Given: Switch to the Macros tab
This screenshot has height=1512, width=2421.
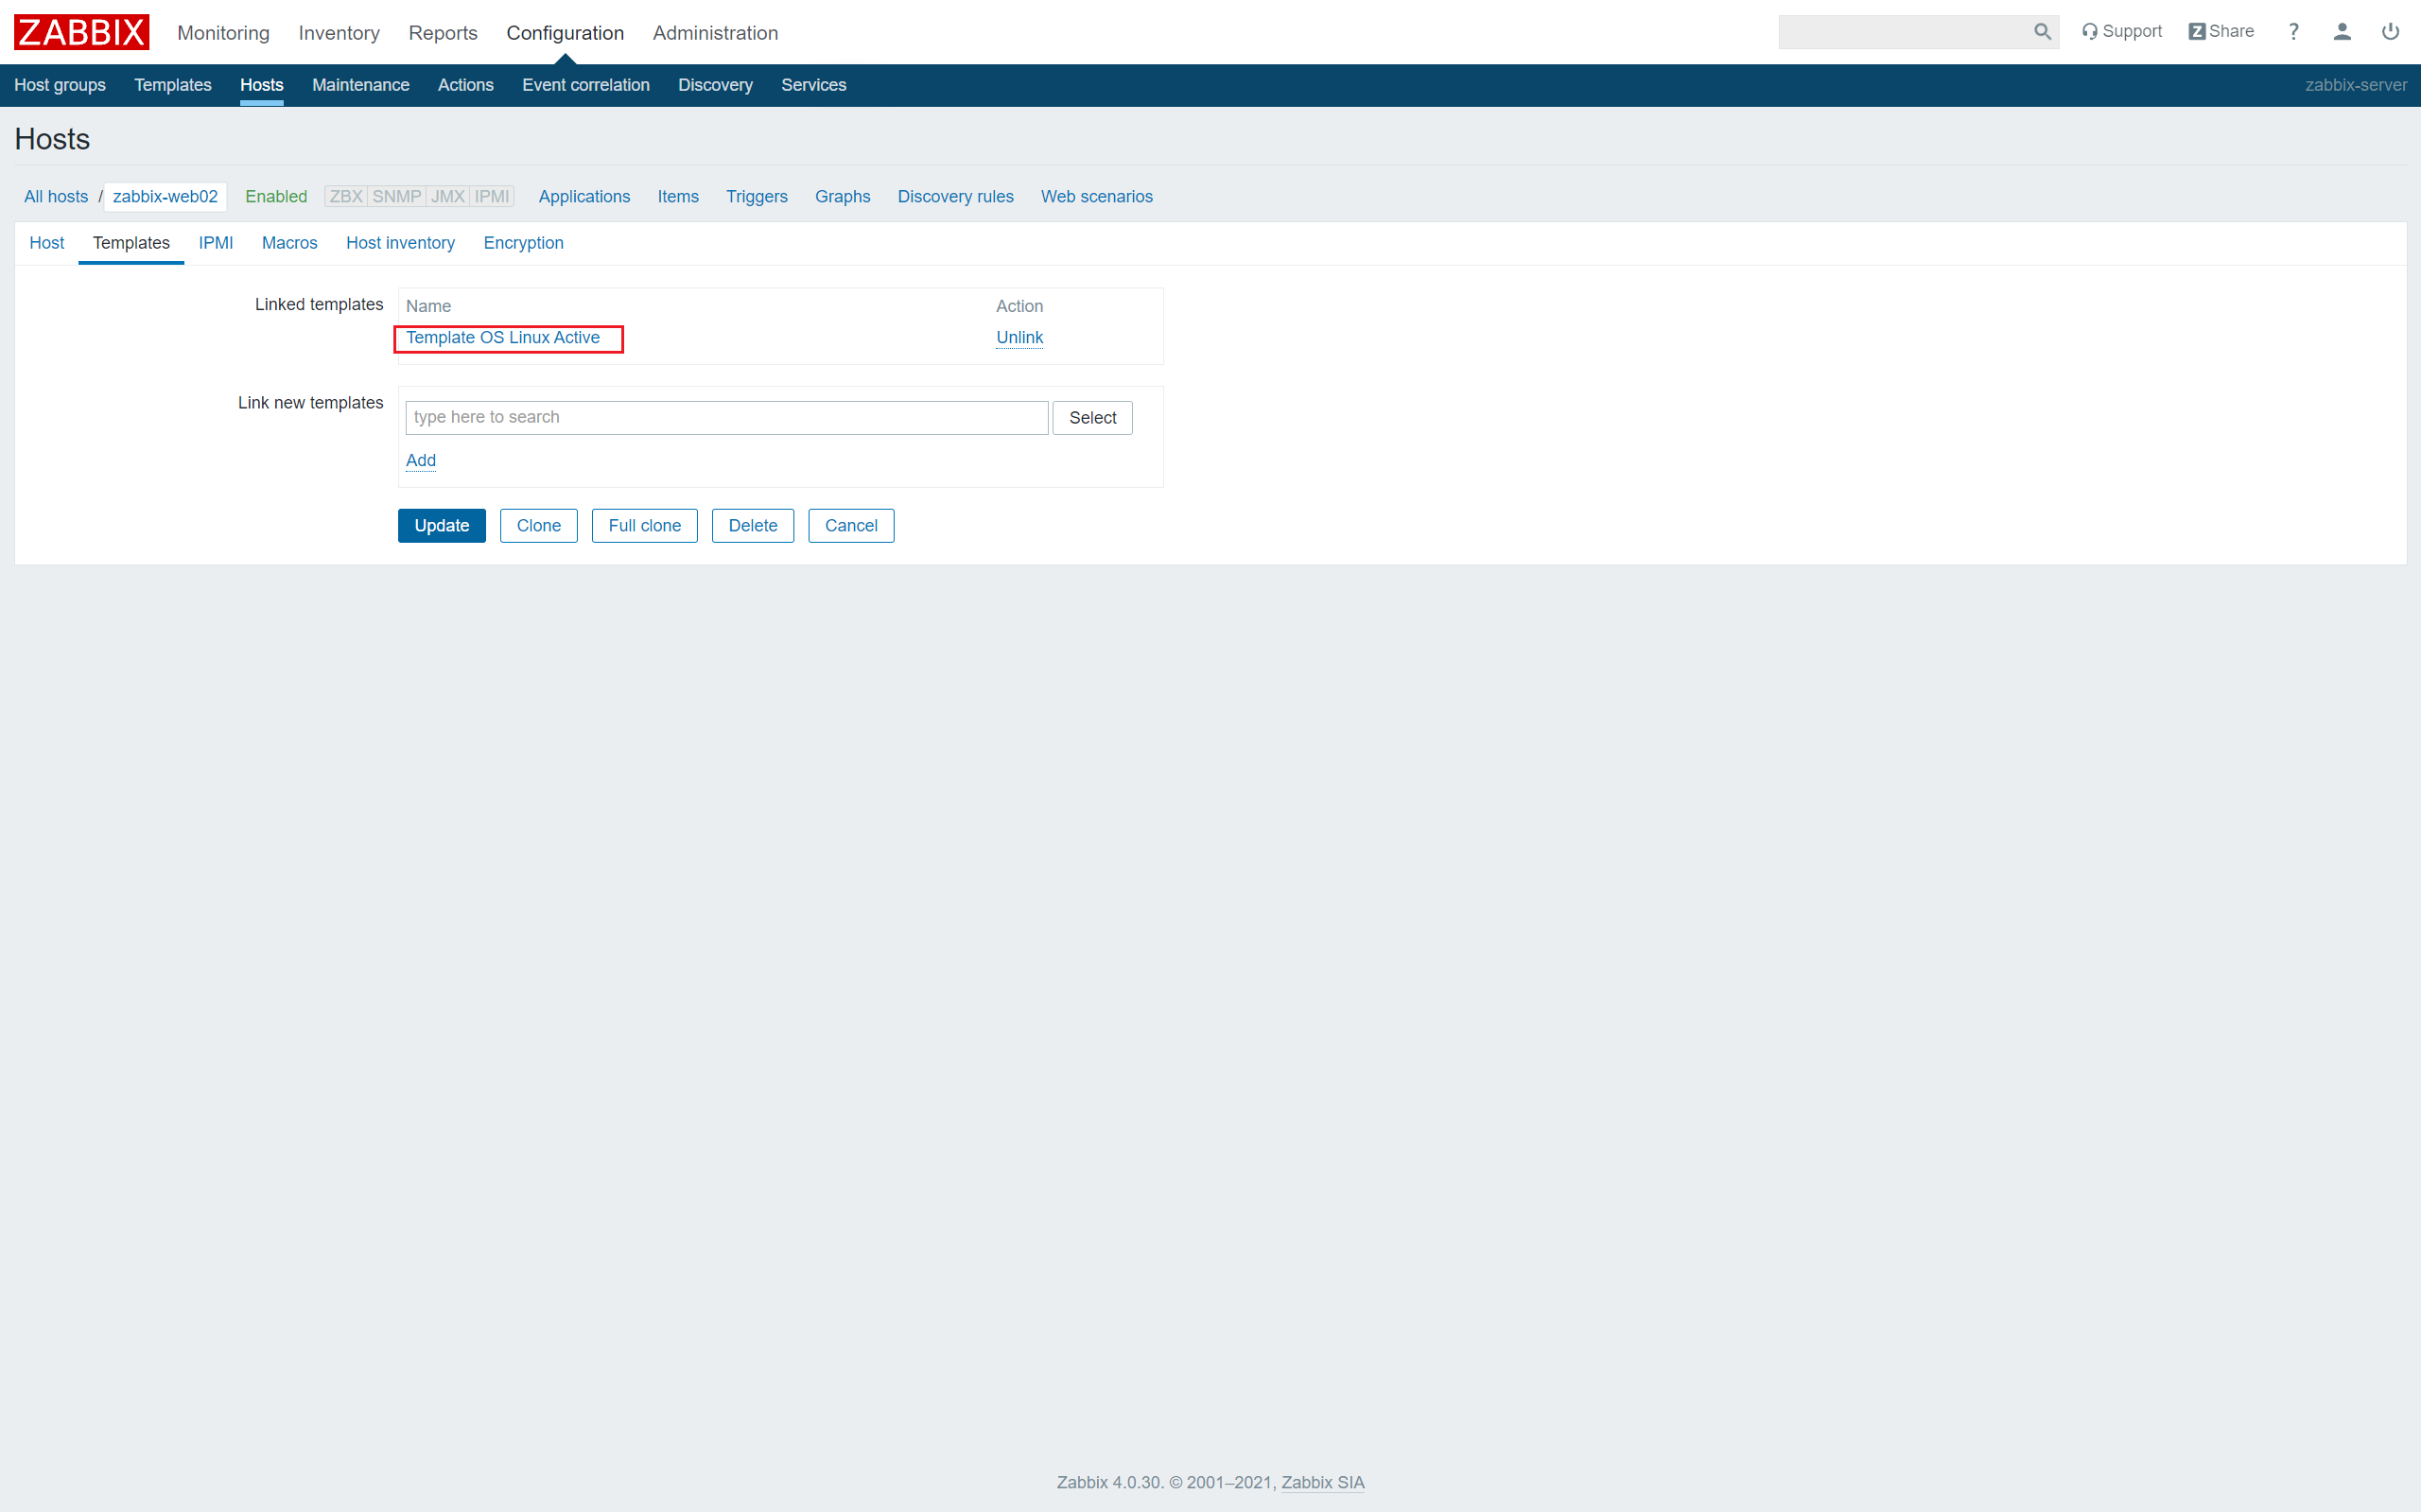Looking at the screenshot, I should coord(290,243).
